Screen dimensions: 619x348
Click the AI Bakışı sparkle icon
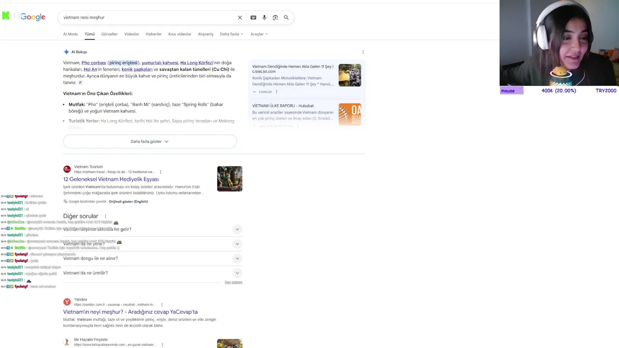[66, 52]
